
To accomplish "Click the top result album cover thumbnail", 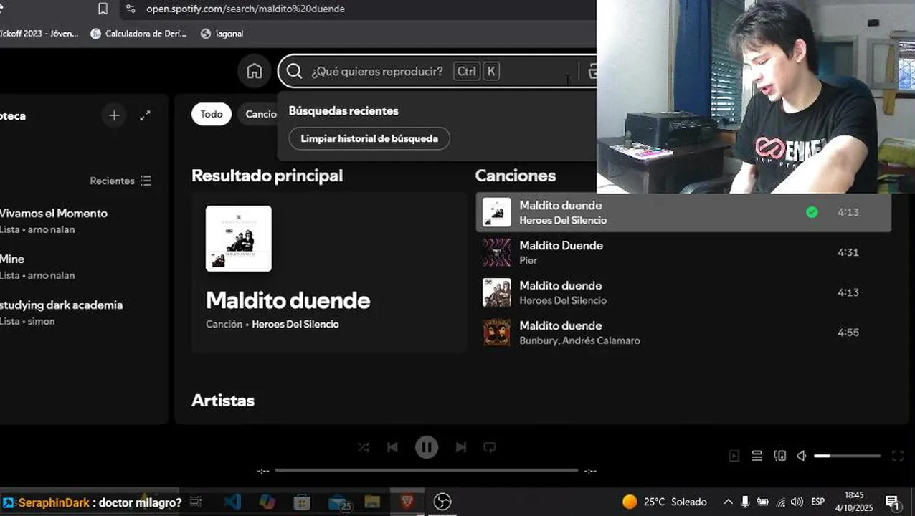I will 239,239.
